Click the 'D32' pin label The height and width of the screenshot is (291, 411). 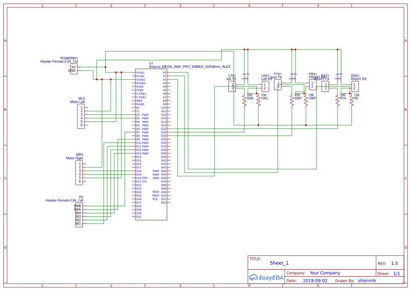click(163, 129)
